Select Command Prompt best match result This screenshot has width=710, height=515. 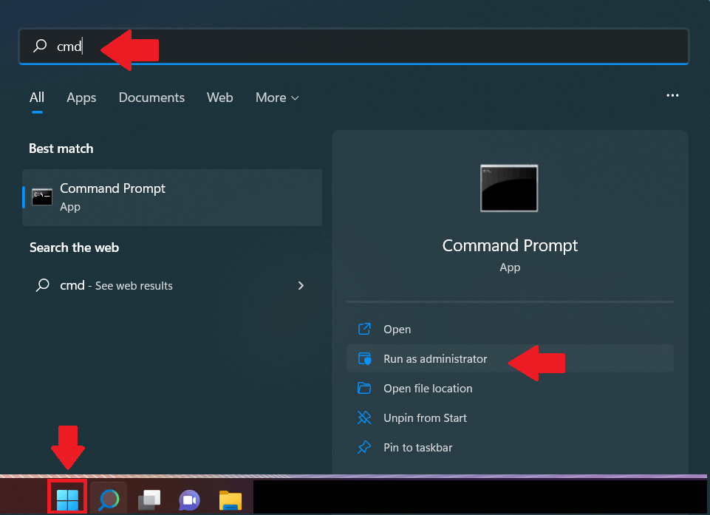172,197
